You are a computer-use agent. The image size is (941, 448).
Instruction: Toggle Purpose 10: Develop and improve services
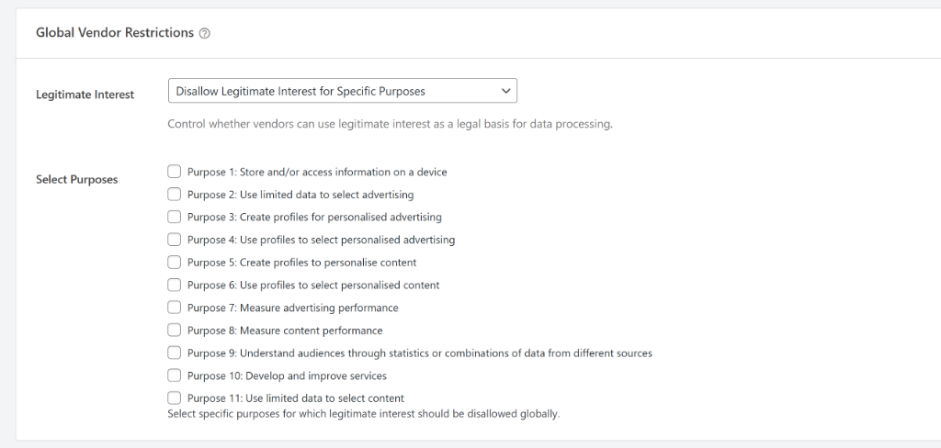tap(175, 375)
